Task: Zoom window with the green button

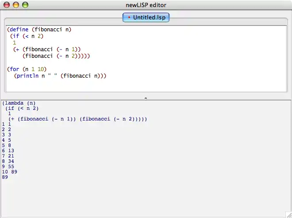Action: [x=25, y=5]
